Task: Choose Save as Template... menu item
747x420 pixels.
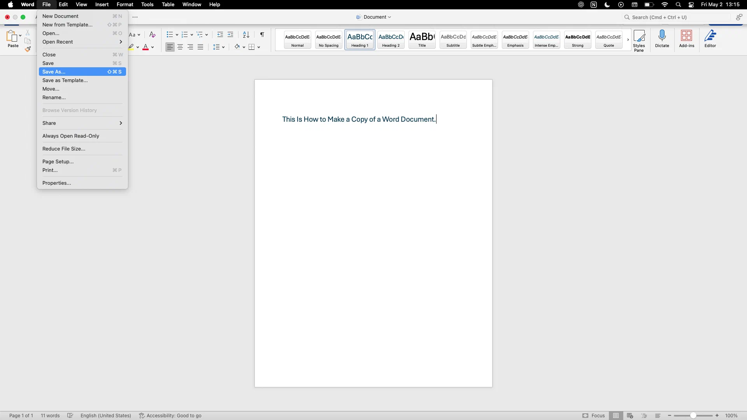Action: point(82,80)
